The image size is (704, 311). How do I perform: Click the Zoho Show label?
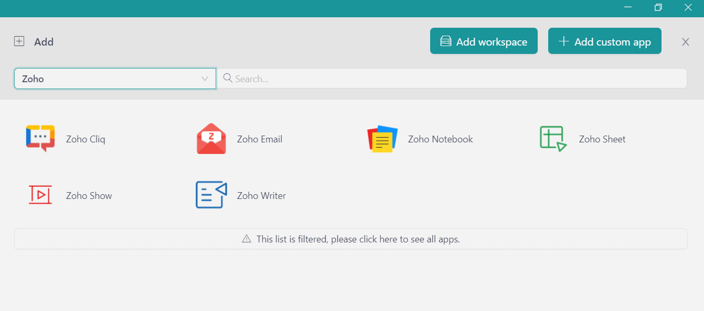[x=89, y=195]
